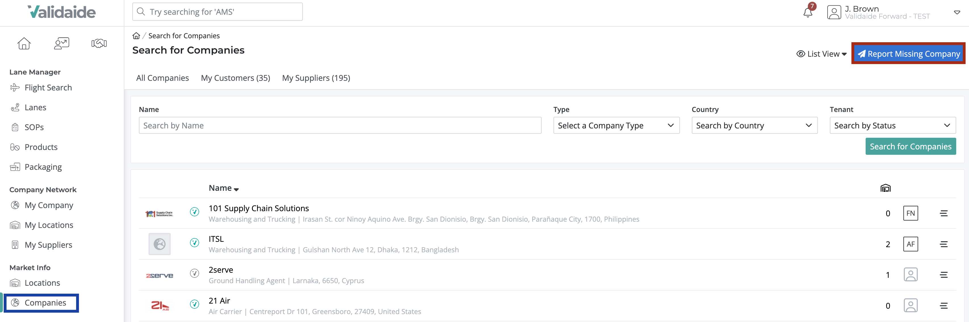Click the ITSL placeholder logo thumbnail
The width and height of the screenshot is (969, 322).
pyautogui.click(x=160, y=244)
